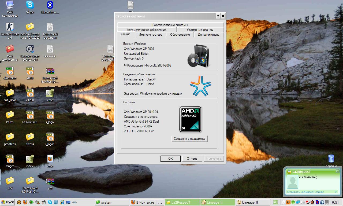Screen dimensions: 343x206
Task: Open the Автоматическое обновление tab
Action: click(147, 30)
